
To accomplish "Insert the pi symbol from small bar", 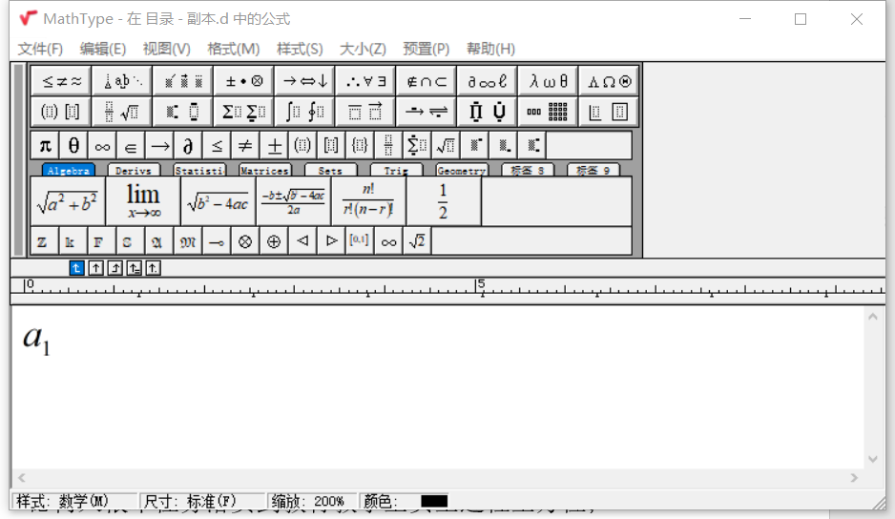I will pos(45,146).
